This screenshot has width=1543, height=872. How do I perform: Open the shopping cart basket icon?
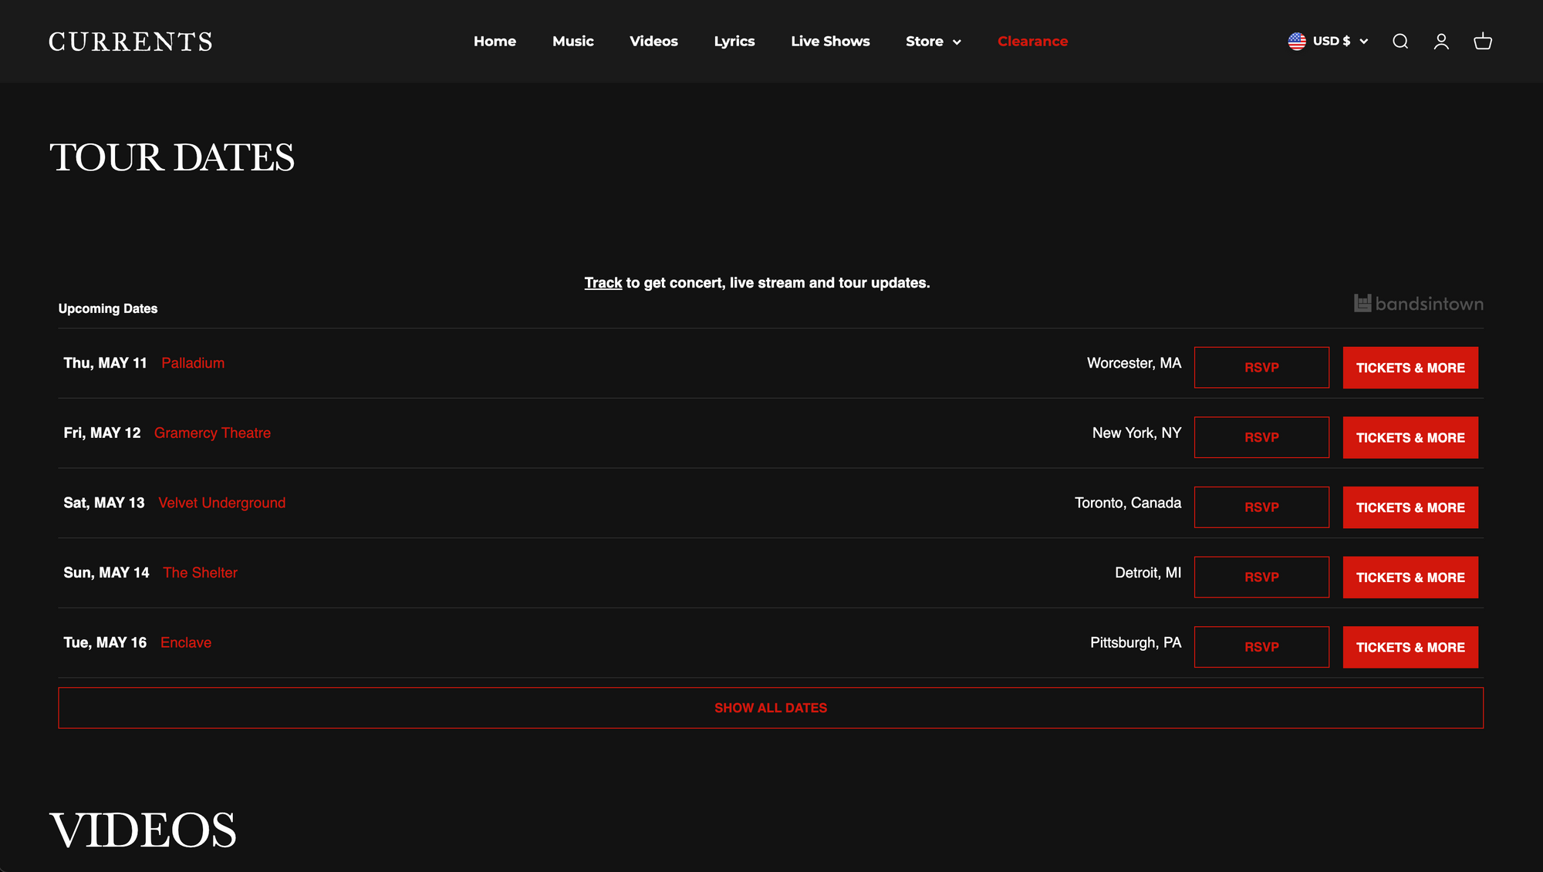pos(1483,42)
